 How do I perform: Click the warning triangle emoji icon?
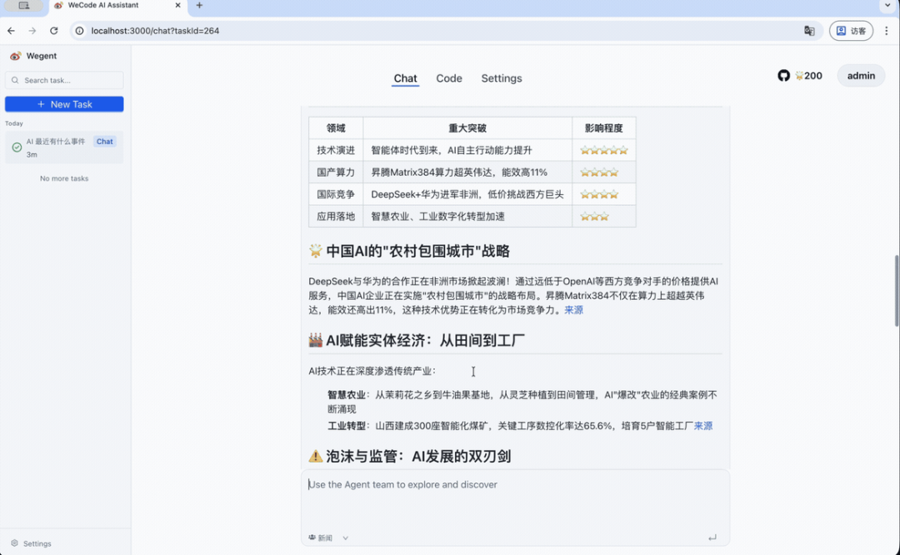[316, 457]
